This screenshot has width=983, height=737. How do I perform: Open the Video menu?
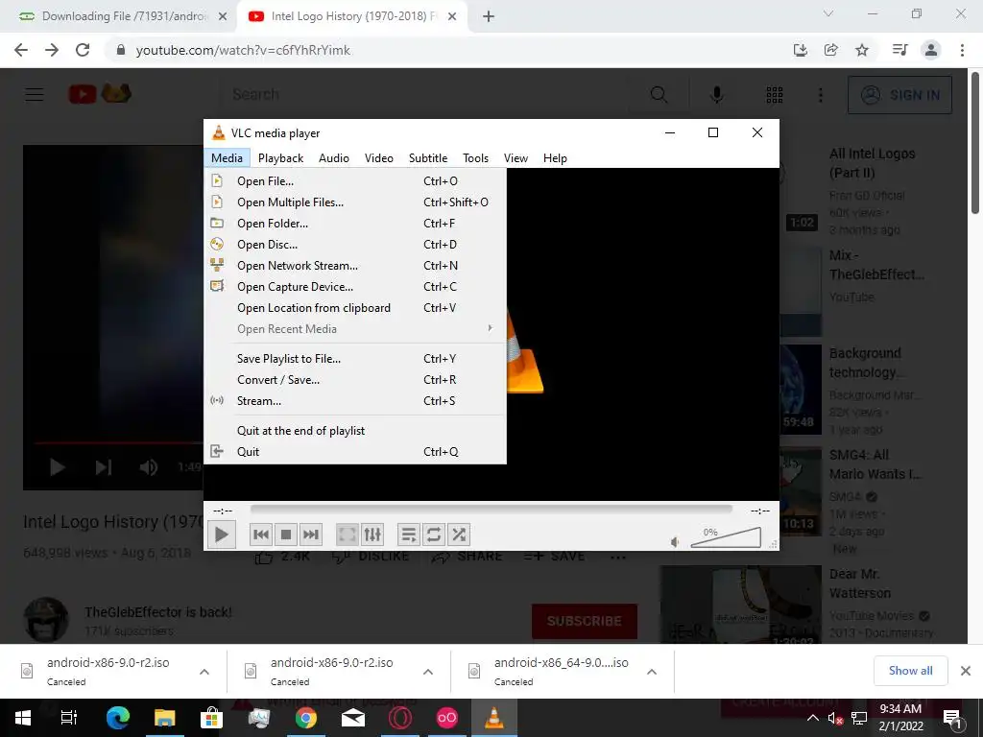[x=378, y=158]
